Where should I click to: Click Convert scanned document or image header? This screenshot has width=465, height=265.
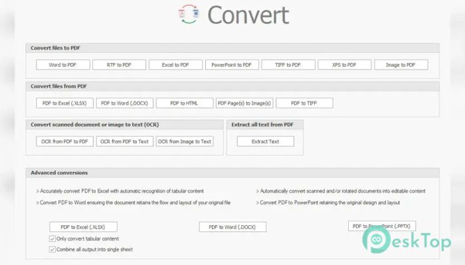coord(125,125)
